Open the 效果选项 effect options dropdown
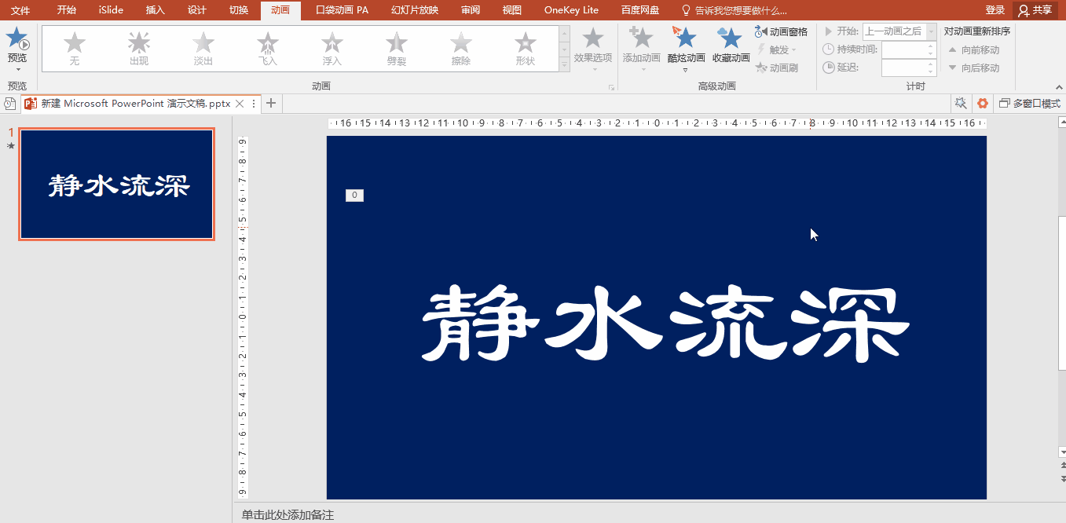This screenshot has height=523, width=1066. coord(592,48)
